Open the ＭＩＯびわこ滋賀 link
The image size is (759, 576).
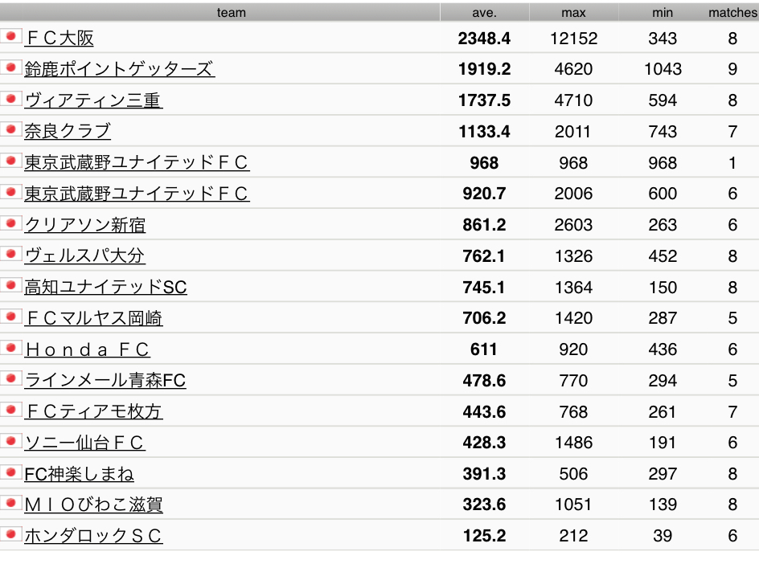pos(93,505)
